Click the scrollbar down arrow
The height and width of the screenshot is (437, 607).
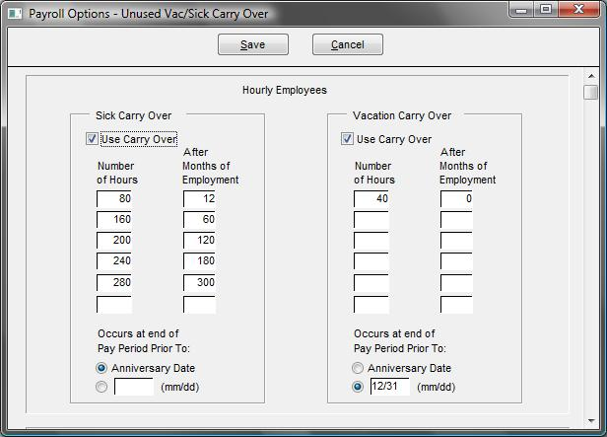tap(591, 421)
